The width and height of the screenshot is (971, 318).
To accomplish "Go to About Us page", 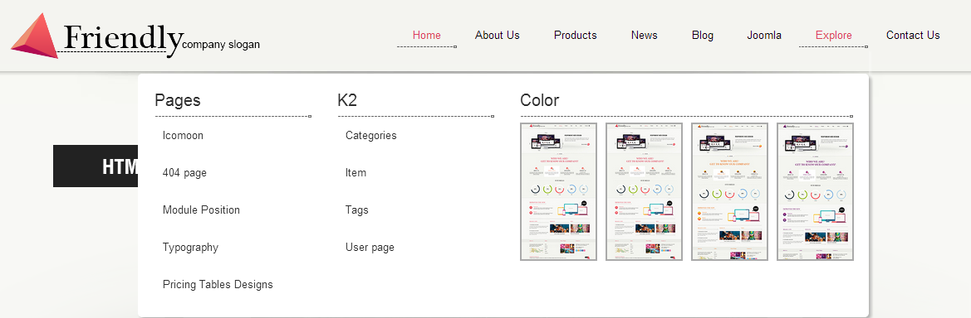I will [498, 36].
